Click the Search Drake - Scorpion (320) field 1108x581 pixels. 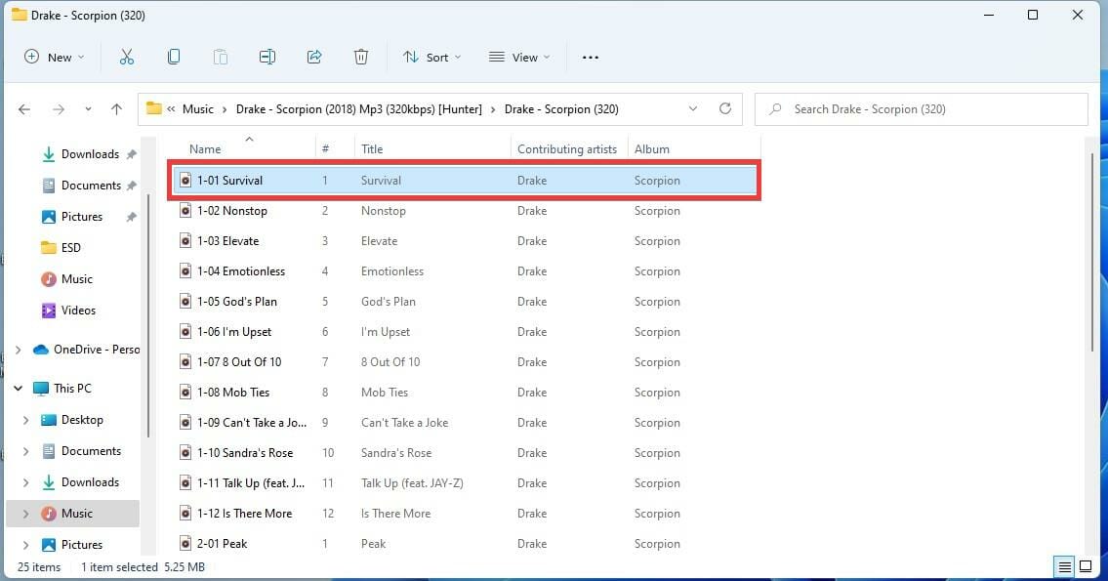(x=922, y=108)
